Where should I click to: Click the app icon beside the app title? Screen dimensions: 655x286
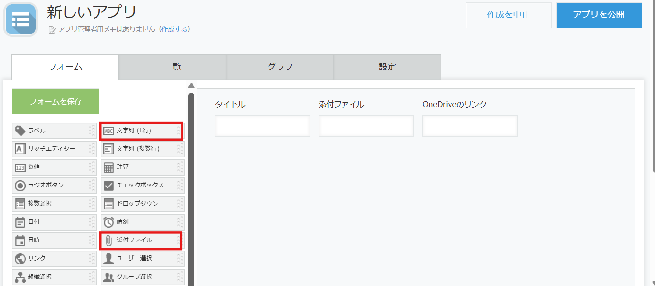pyautogui.click(x=21, y=20)
